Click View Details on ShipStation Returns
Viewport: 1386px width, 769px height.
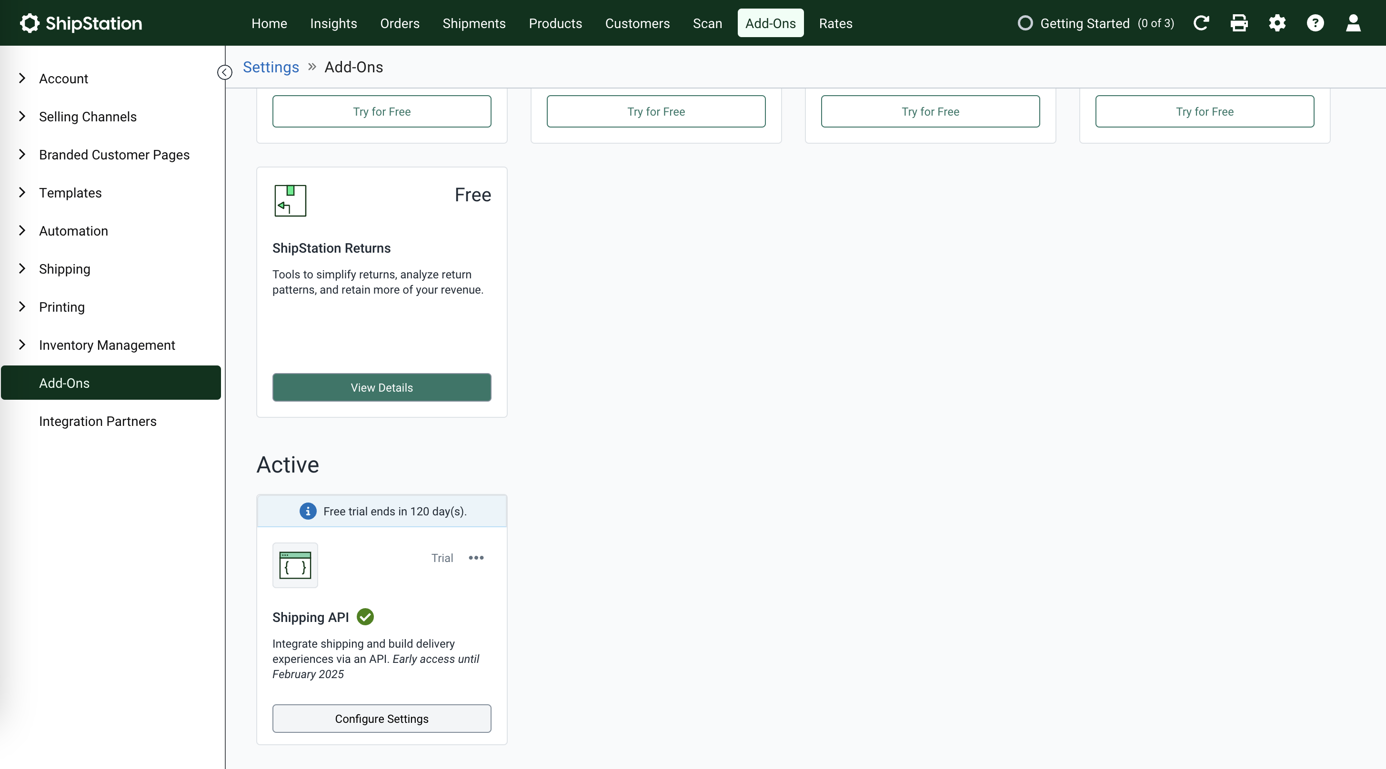(382, 387)
